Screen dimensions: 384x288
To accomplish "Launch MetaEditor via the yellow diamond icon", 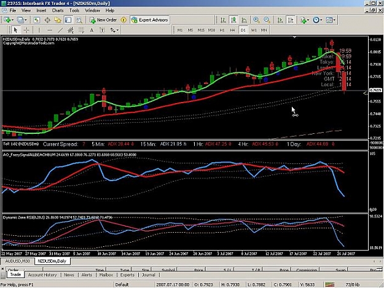I will (123, 20).
